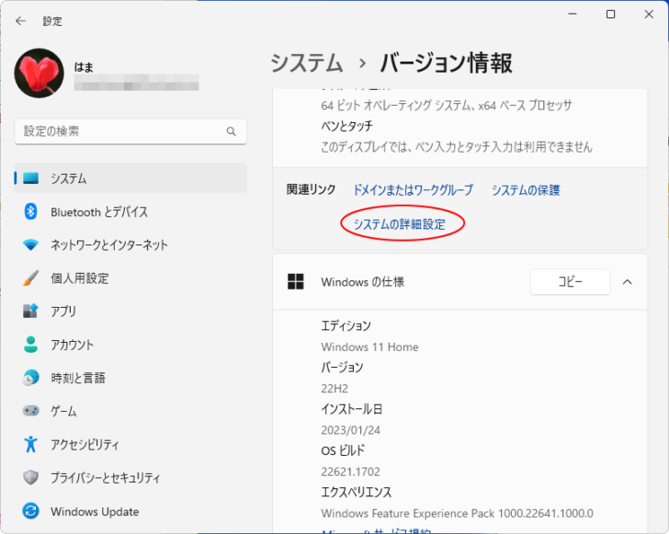
Task: Click the Windows logo beside Windows の仕様
Action: pyautogui.click(x=296, y=282)
